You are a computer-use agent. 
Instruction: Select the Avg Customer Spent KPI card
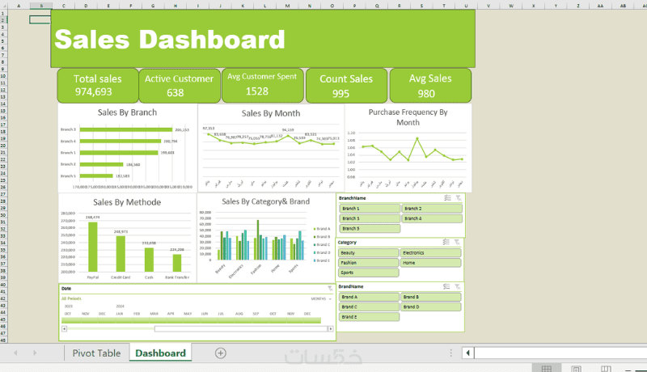tap(262, 85)
